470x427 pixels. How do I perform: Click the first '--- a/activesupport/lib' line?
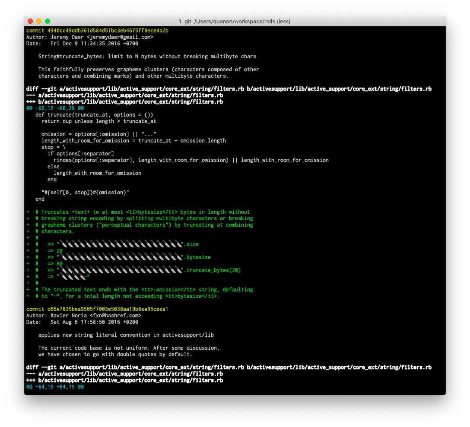(x=124, y=95)
